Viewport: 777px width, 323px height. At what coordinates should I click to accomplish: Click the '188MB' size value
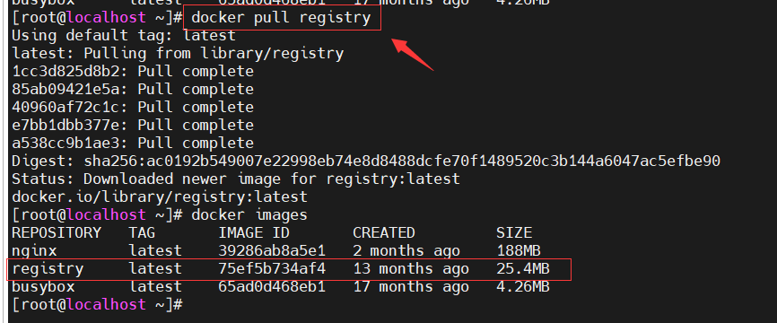519,250
